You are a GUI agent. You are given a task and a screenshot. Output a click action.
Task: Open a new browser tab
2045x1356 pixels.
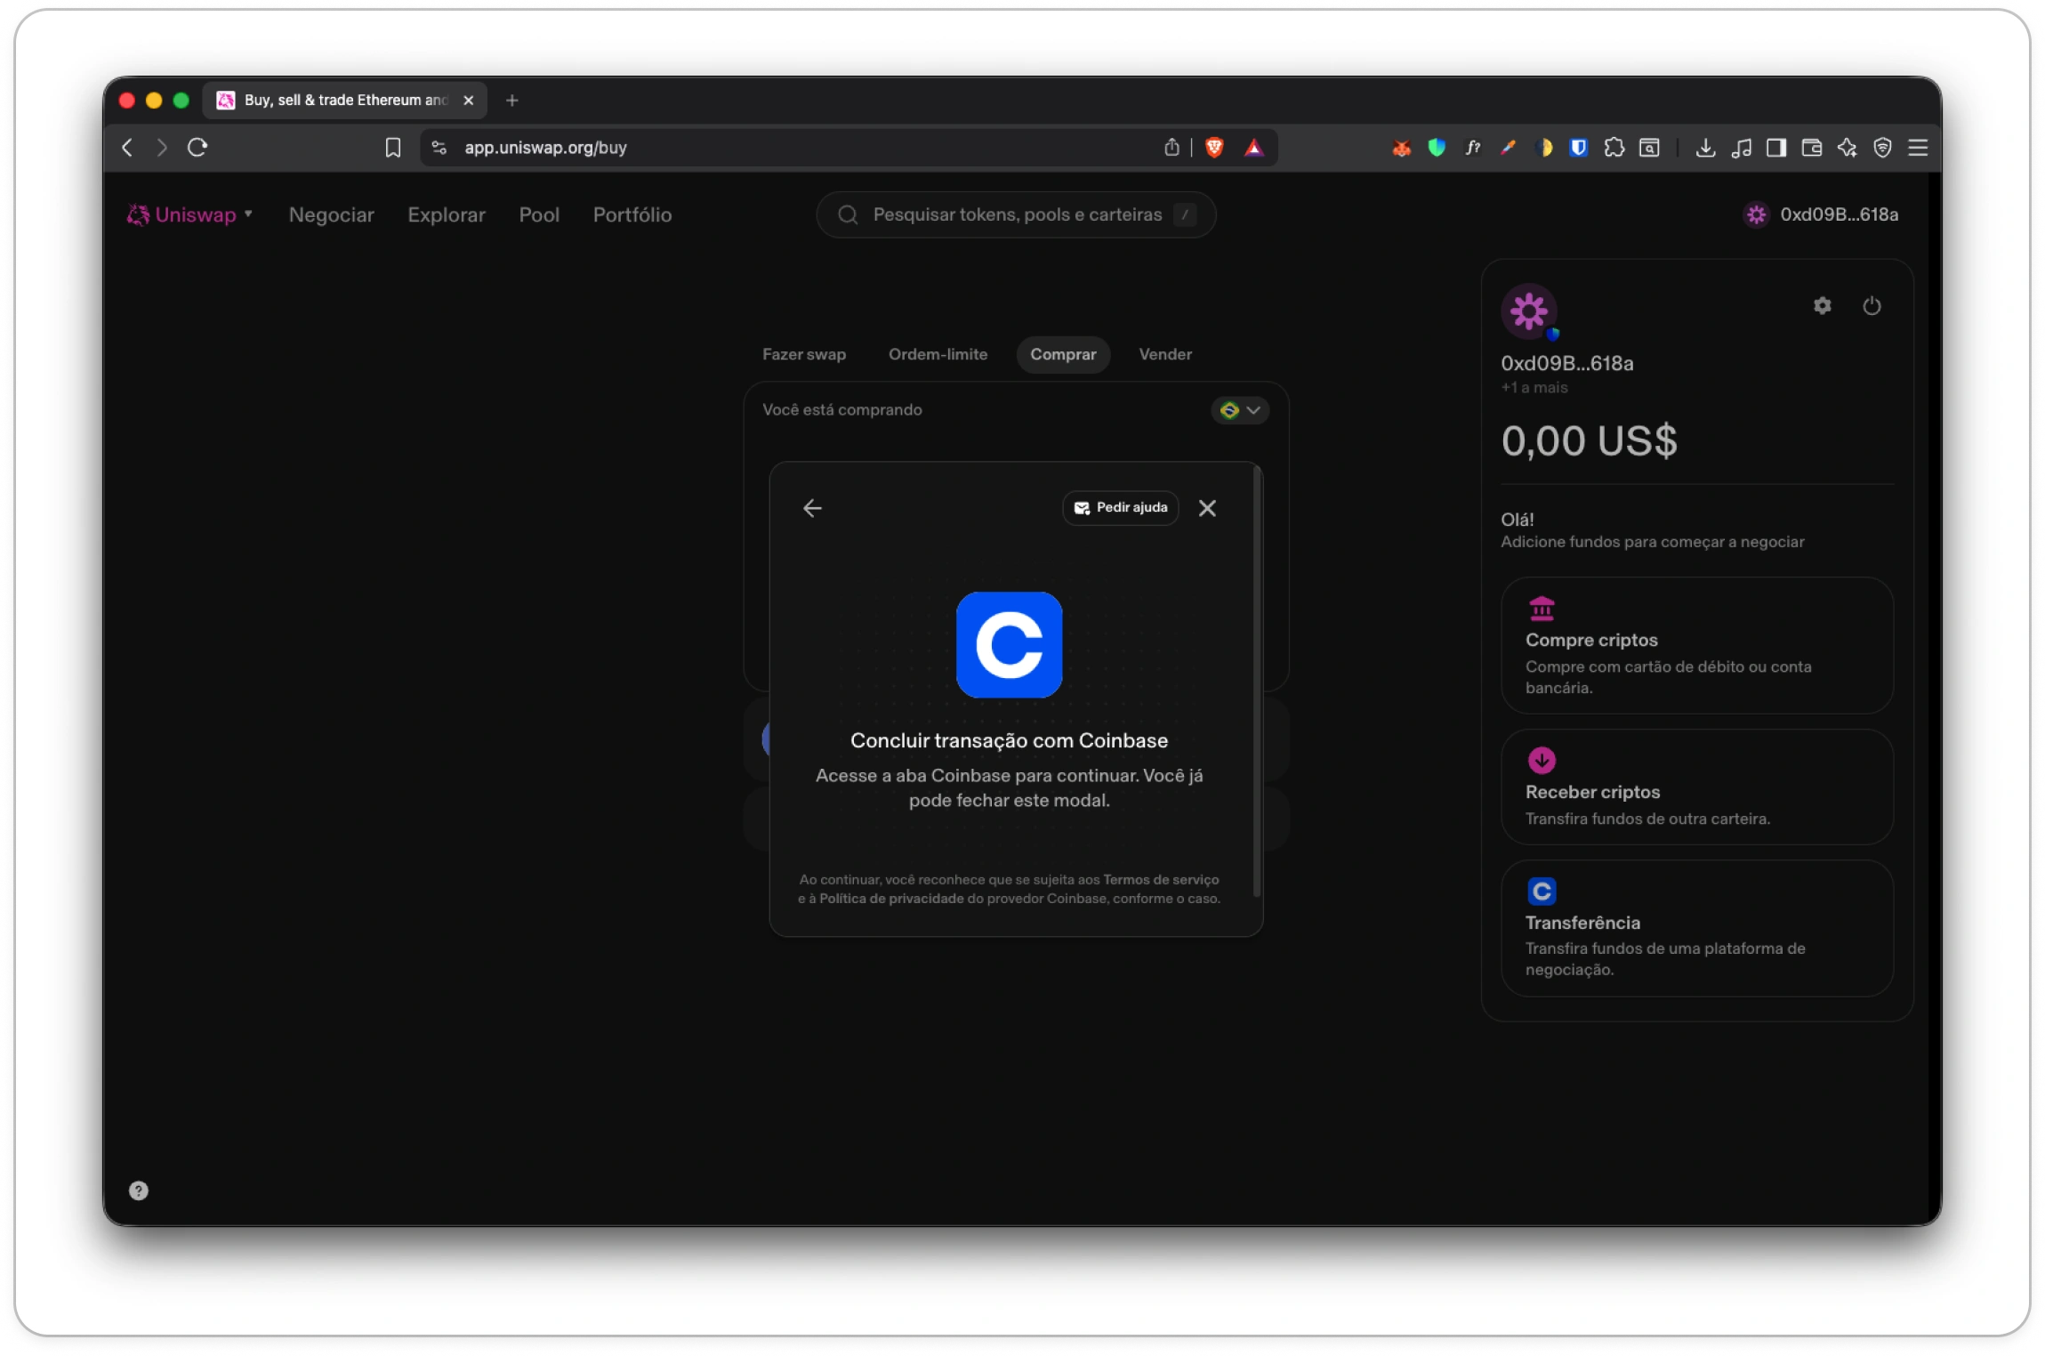pos(511,101)
